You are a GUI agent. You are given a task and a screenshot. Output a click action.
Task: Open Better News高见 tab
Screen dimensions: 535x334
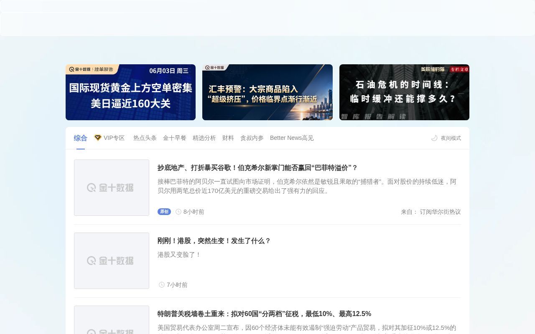click(x=292, y=138)
